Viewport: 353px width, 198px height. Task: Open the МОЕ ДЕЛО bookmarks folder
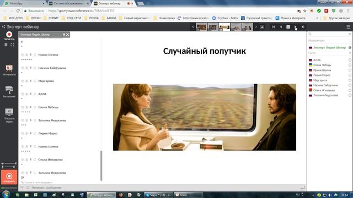coord(13,18)
